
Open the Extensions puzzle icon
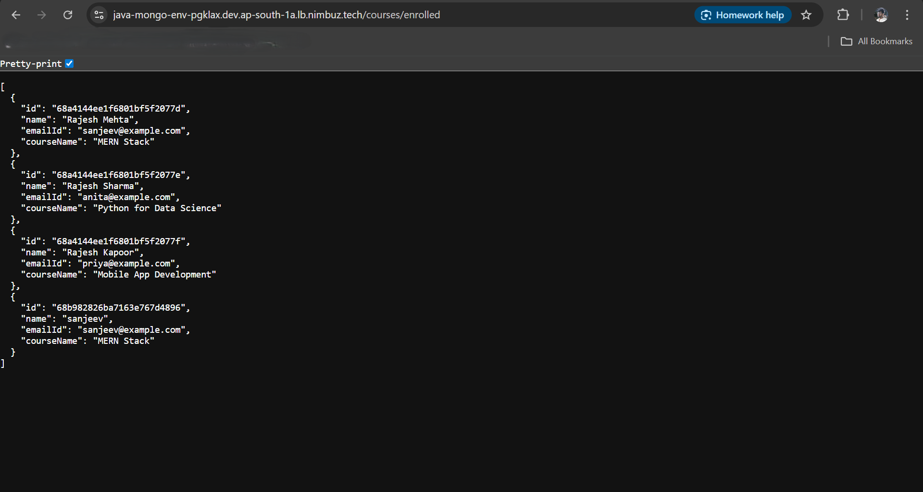coord(843,15)
